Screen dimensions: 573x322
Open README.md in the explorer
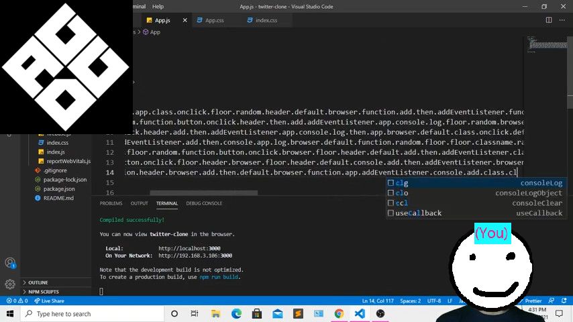pos(58,198)
